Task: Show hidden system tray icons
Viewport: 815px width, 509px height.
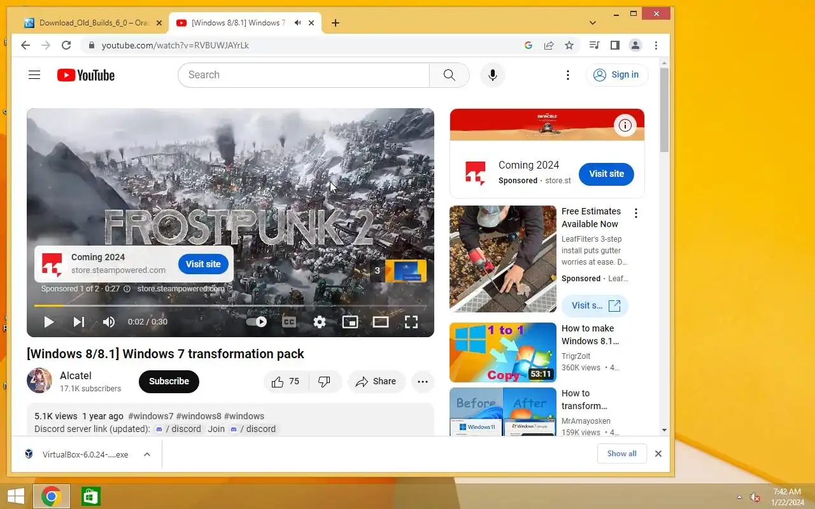Action: [739, 497]
